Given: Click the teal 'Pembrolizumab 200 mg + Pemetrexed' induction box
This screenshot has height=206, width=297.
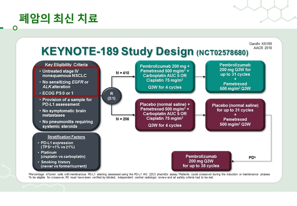Looking at the screenshot, I should [x=165, y=77].
